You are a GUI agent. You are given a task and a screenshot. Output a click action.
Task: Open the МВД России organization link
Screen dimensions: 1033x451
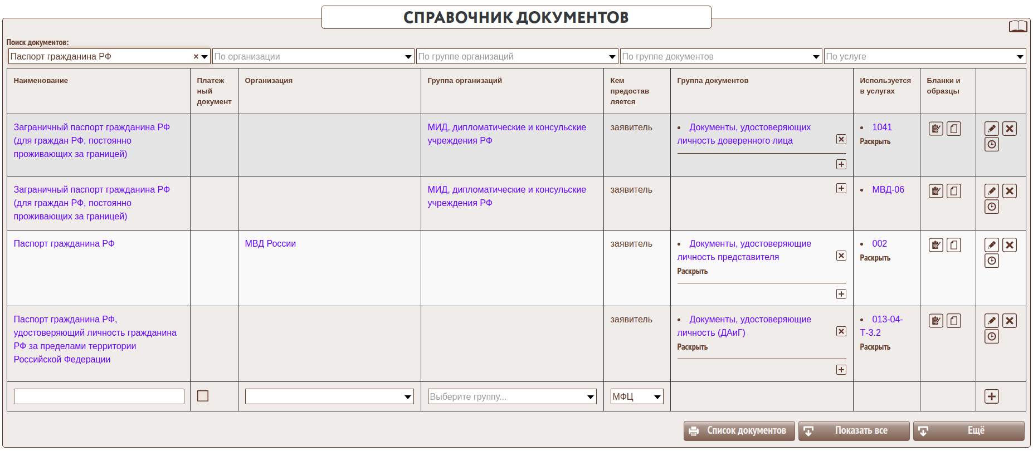tap(270, 244)
